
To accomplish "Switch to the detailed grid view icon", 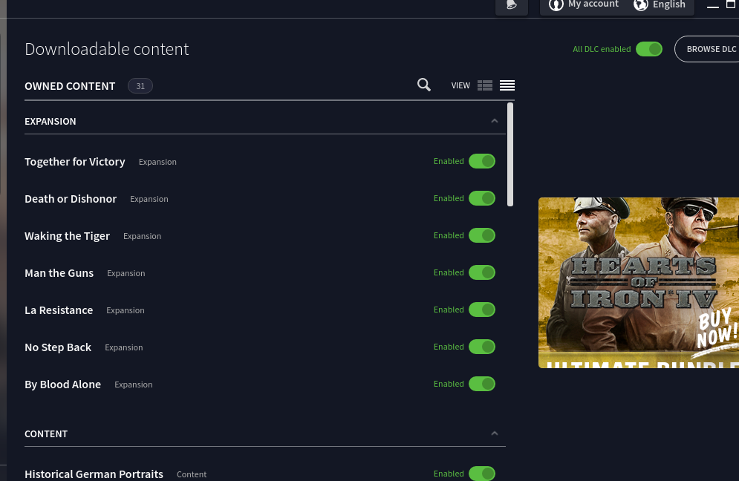I will click(x=485, y=85).
